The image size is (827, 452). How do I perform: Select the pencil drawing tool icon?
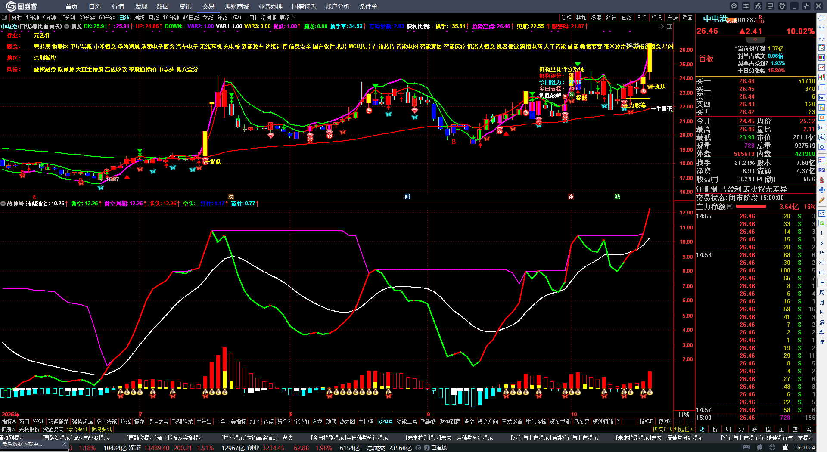coord(822,200)
